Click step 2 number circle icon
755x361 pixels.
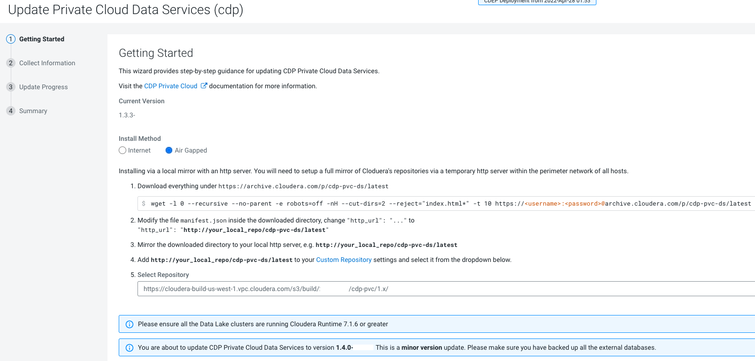[10, 63]
